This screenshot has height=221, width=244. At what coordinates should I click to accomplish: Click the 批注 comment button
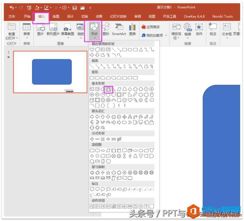click(x=213, y=29)
